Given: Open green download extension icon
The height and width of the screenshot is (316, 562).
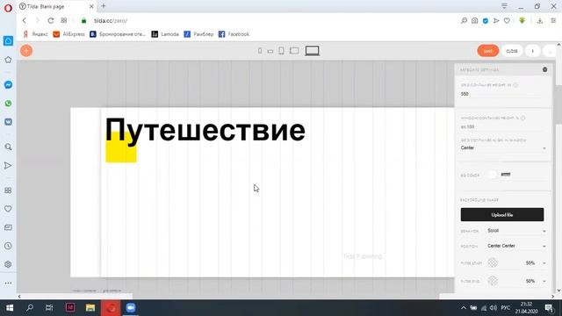Looking at the screenshot, I should click(x=522, y=21).
